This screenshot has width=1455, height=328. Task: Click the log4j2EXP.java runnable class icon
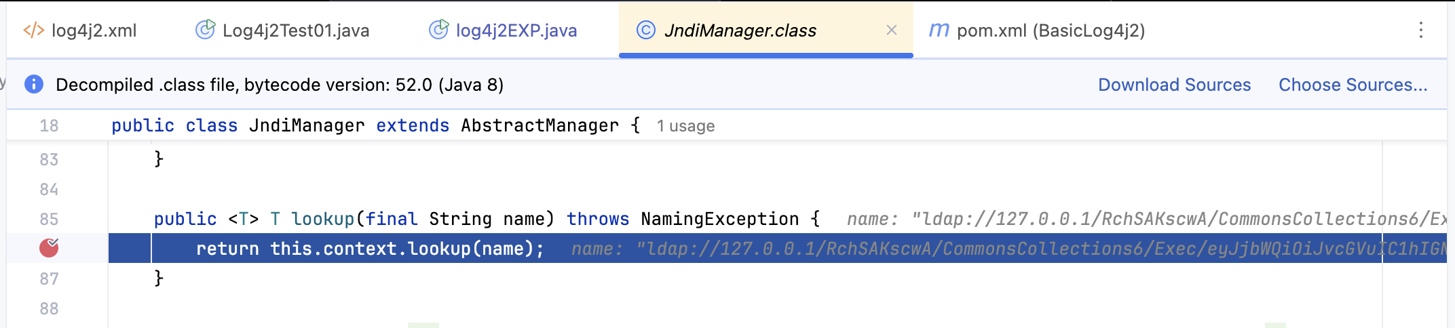pos(438,30)
